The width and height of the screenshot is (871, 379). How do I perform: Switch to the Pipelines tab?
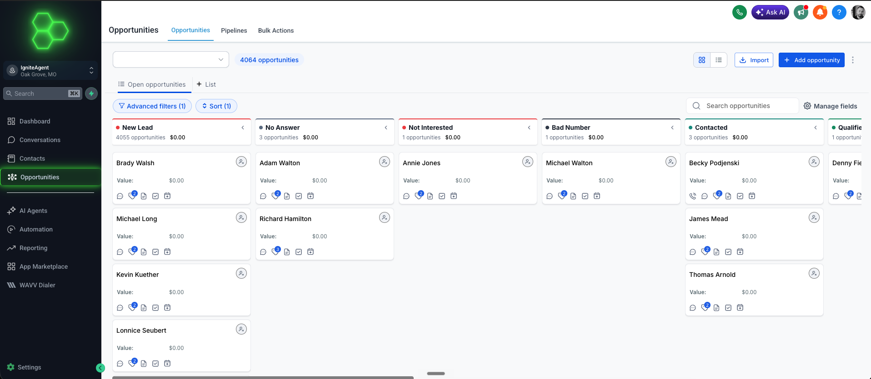click(x=234, y=30)
